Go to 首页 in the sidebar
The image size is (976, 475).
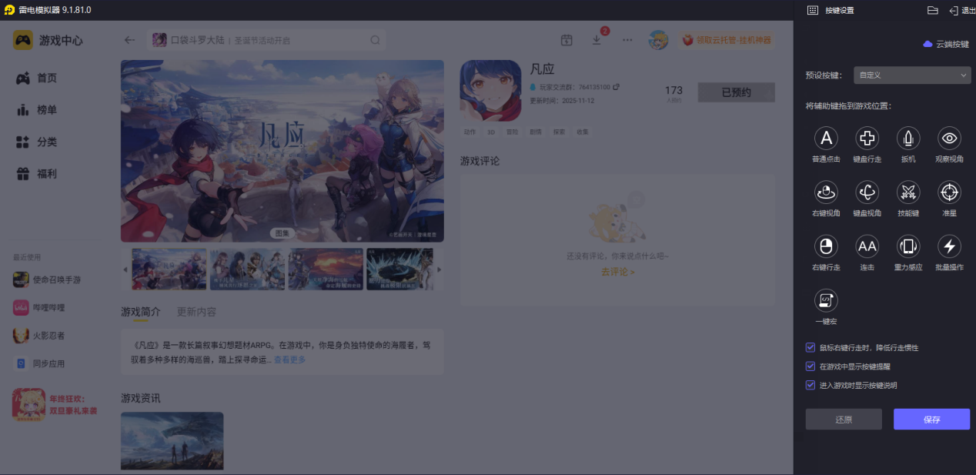[37, 79]
